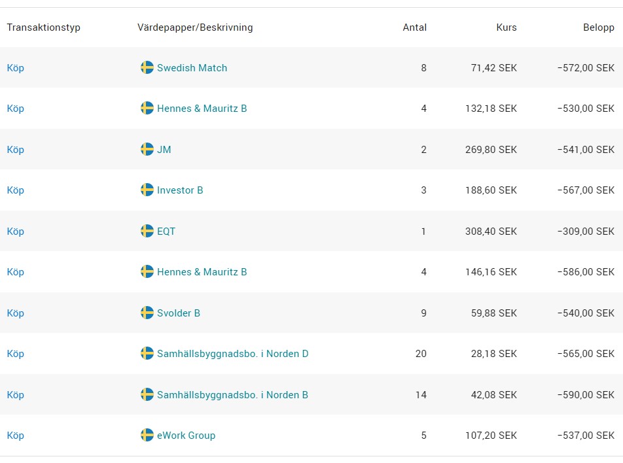Click the Antal column header
The image size is (623, 463).
(x=414, y=27)
